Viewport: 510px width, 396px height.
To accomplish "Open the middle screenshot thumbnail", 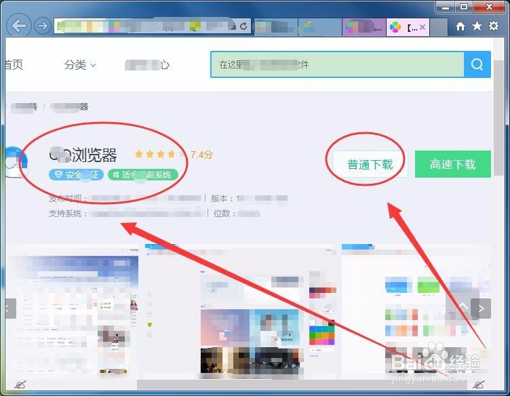I will [x=240, y=311].
